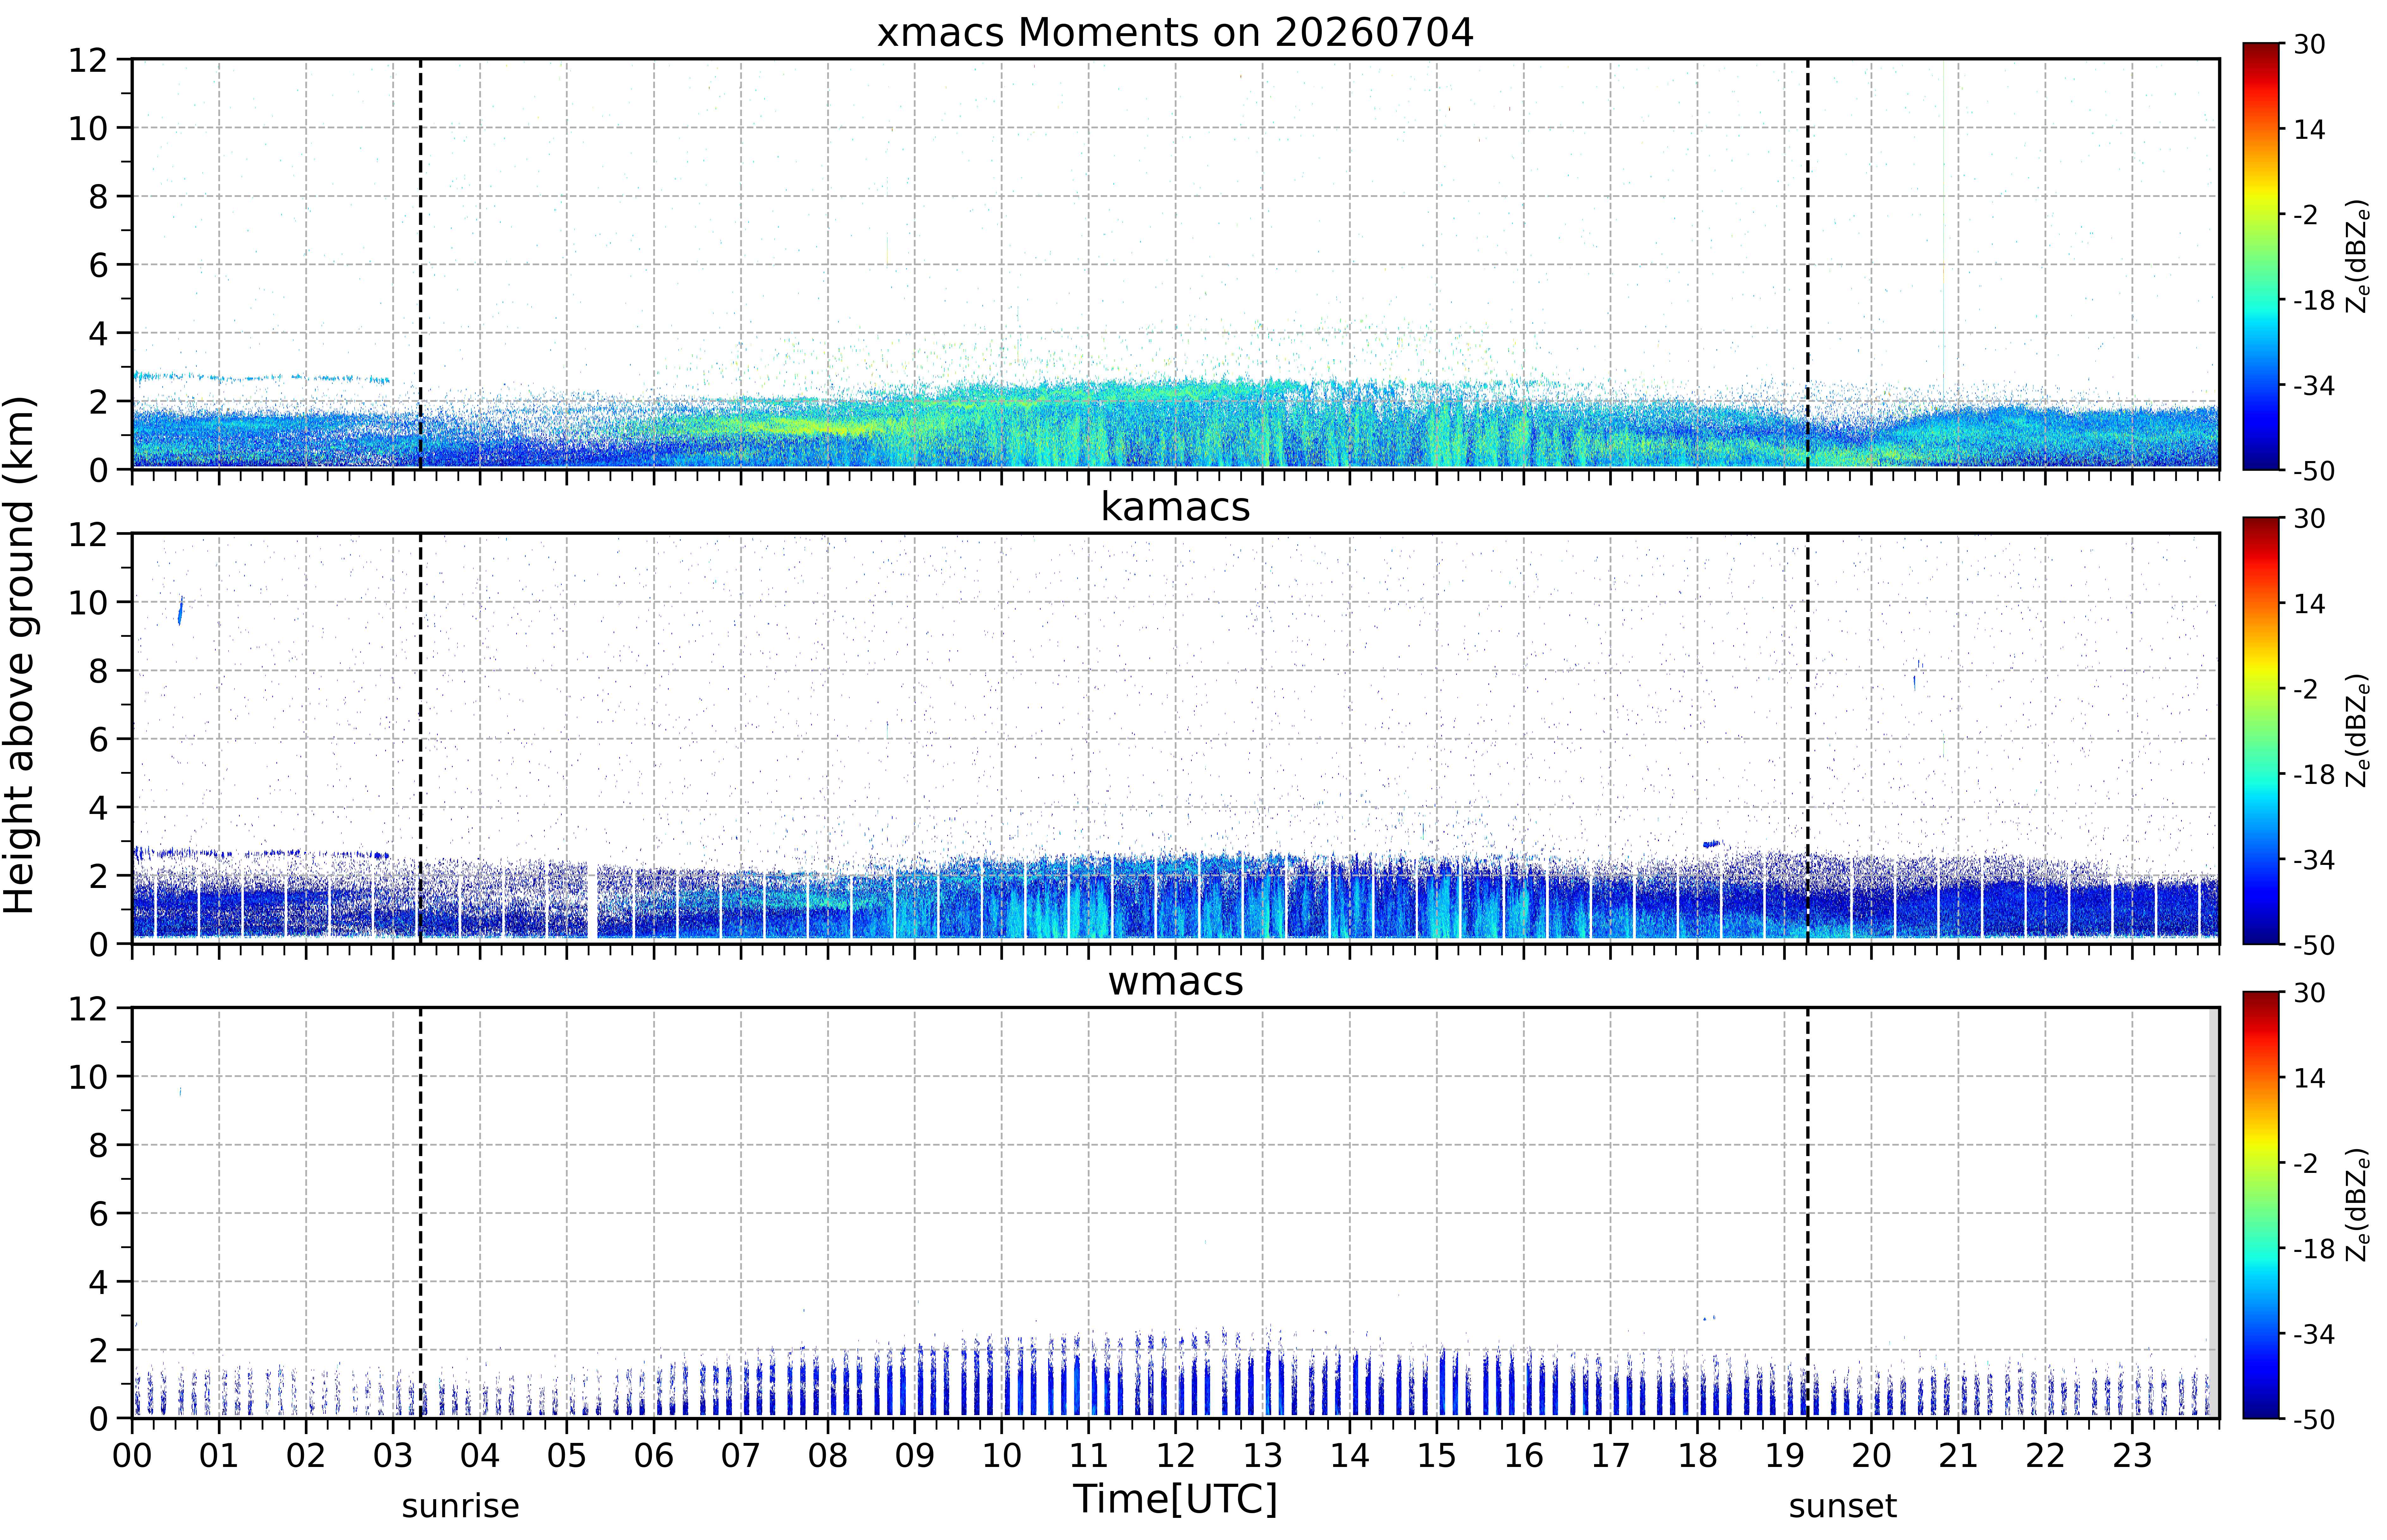This screenshot has width=2387, height=1540.
Task: Click the Time[UTC] axis label
Action: coord(1175,1499)
